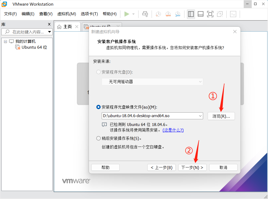Open the library search filter dropdown arrow

[x=50, y=32]
